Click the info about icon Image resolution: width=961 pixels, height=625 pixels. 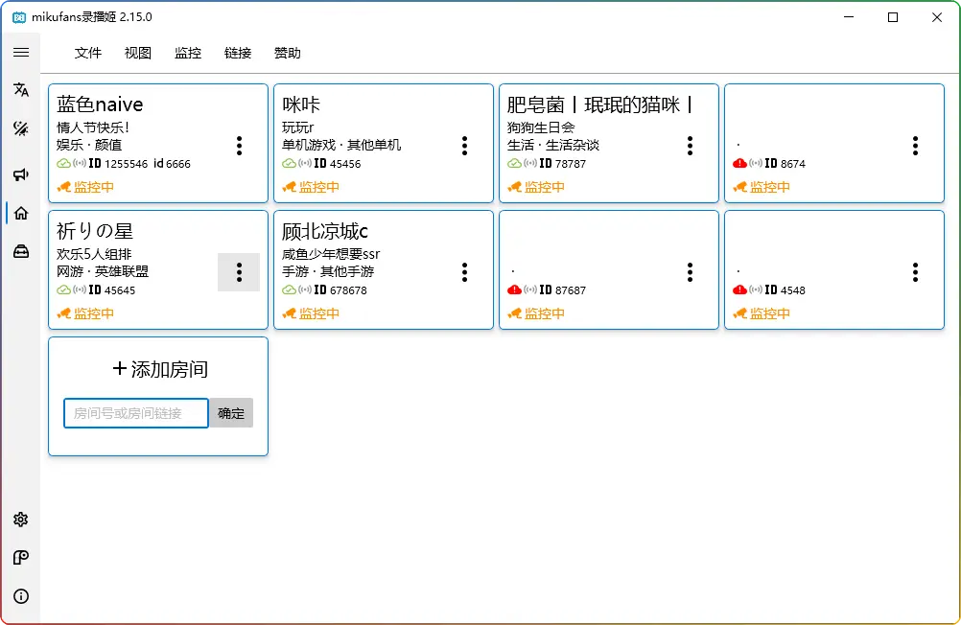point(21,596)
